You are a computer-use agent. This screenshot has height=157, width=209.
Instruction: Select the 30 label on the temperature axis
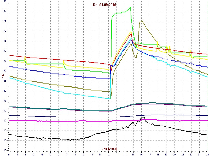[5, 111]
